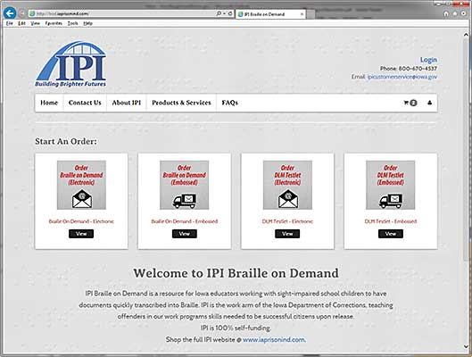Viewport: 472px width, 357px height.
Task: View DLM Testlet Embossed product
Action: (391, 234)
